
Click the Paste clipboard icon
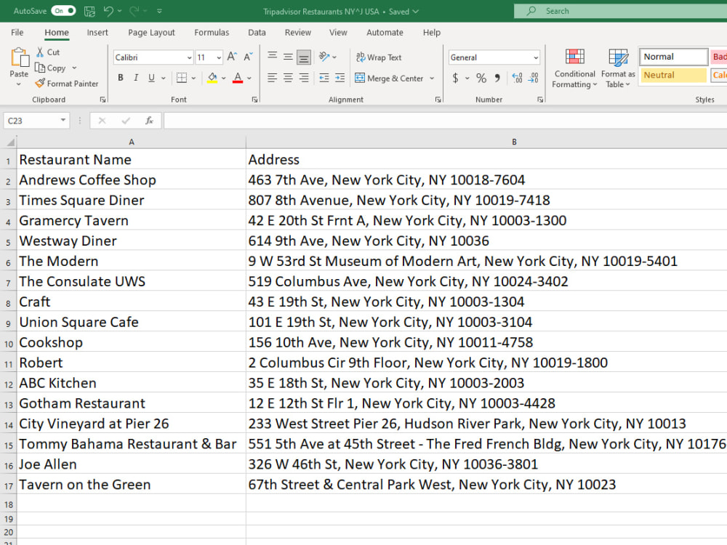pyautogui.click(x=20, y=57)
